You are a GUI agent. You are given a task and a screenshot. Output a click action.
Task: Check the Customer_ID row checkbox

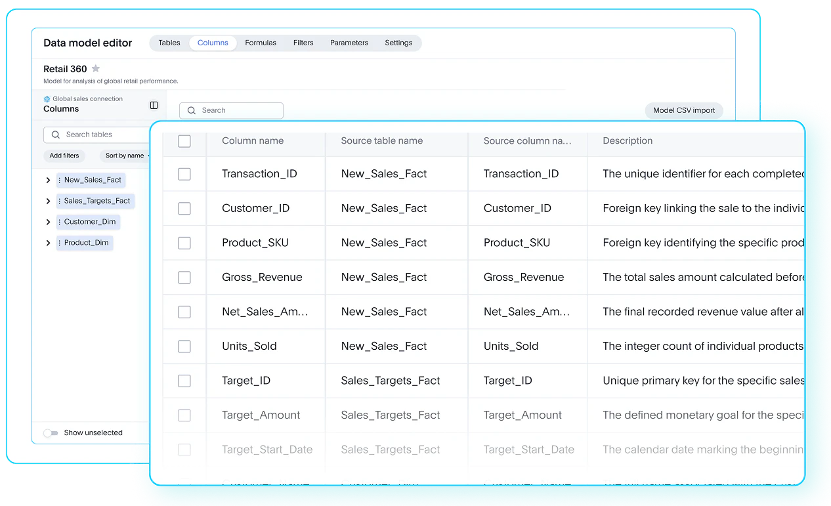(x=184, y=208)
